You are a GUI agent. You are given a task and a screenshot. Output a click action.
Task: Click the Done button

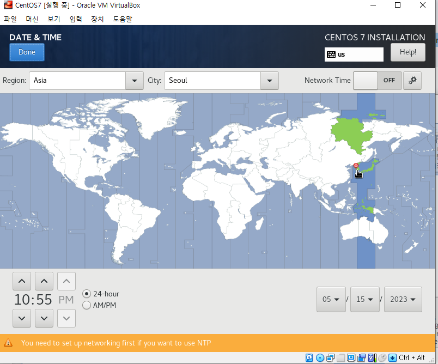27,52
